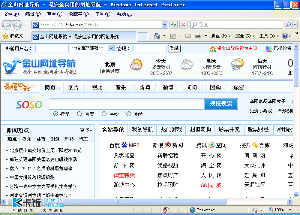Screen dimensions: 300x215
Task: Click the Internet zone globe icon
Action: coord(192,210)
